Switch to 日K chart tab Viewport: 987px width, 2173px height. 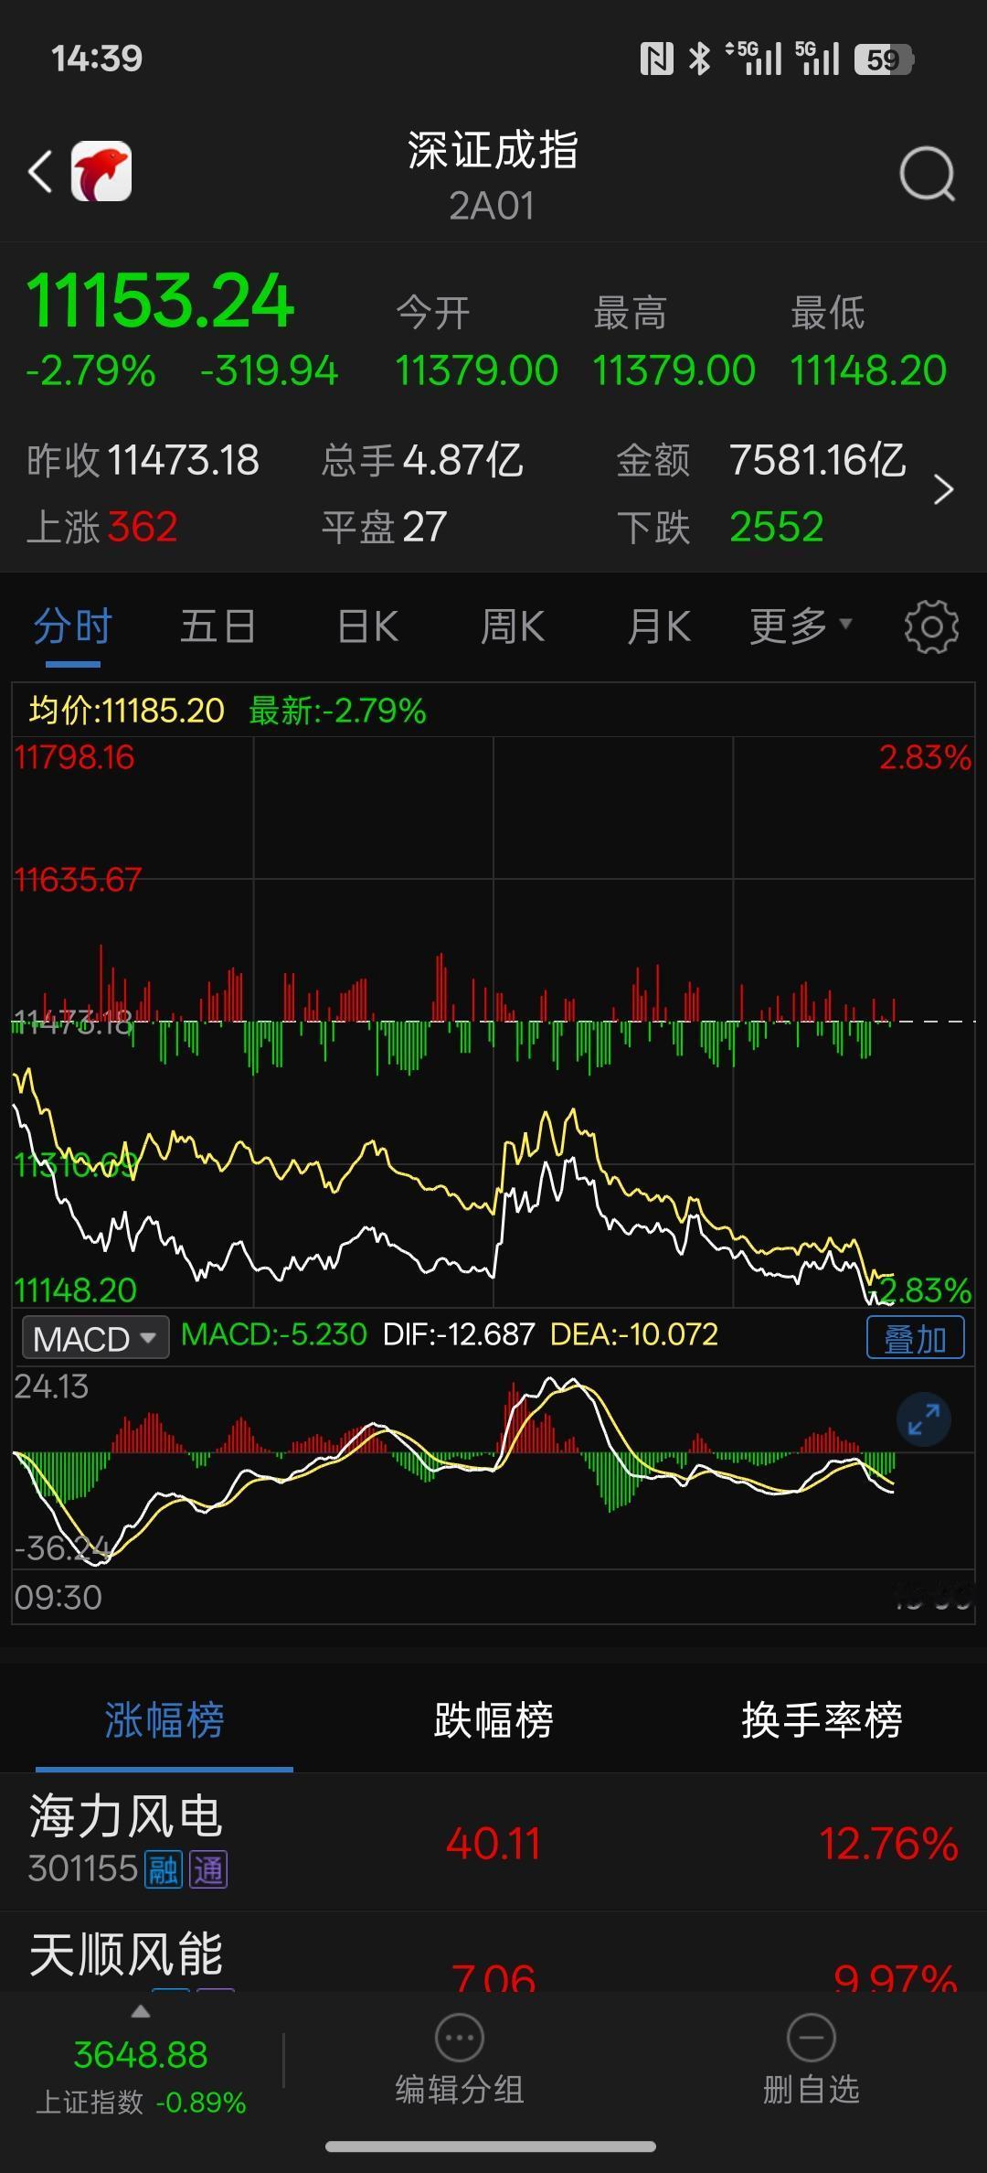tap(367, 627)
